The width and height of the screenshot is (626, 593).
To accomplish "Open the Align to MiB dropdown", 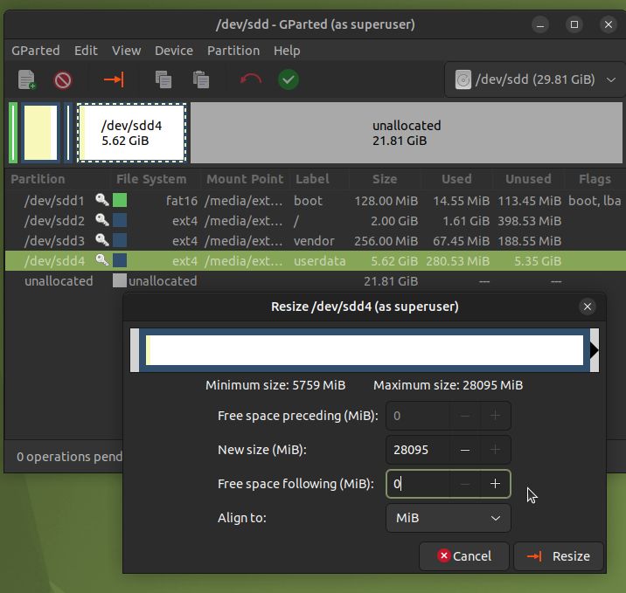I will pos(449,518).
